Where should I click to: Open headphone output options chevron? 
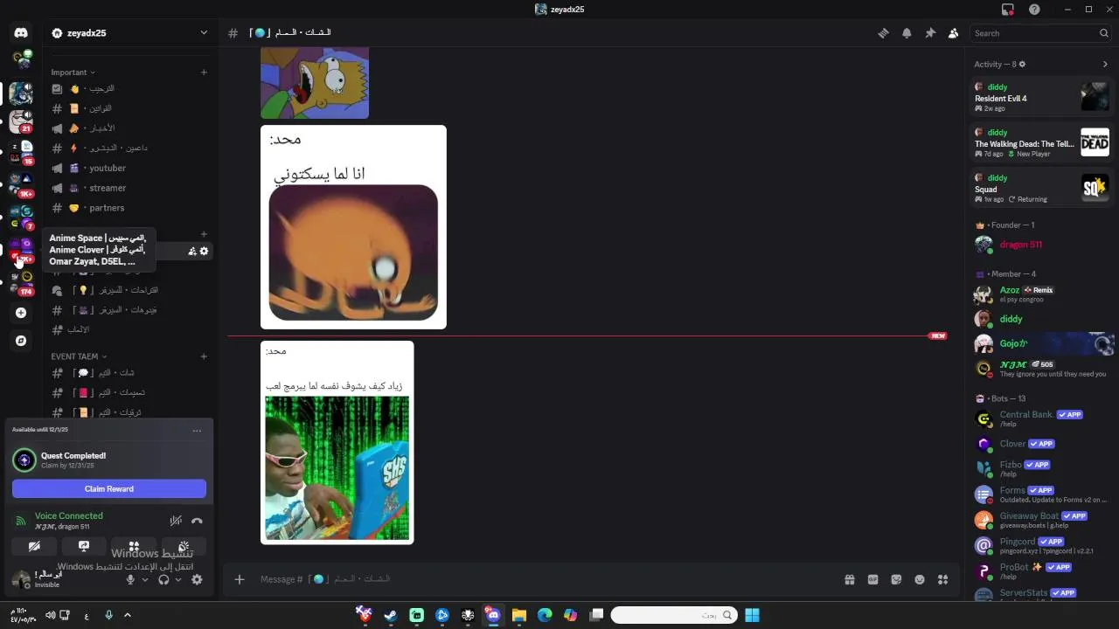178,579
